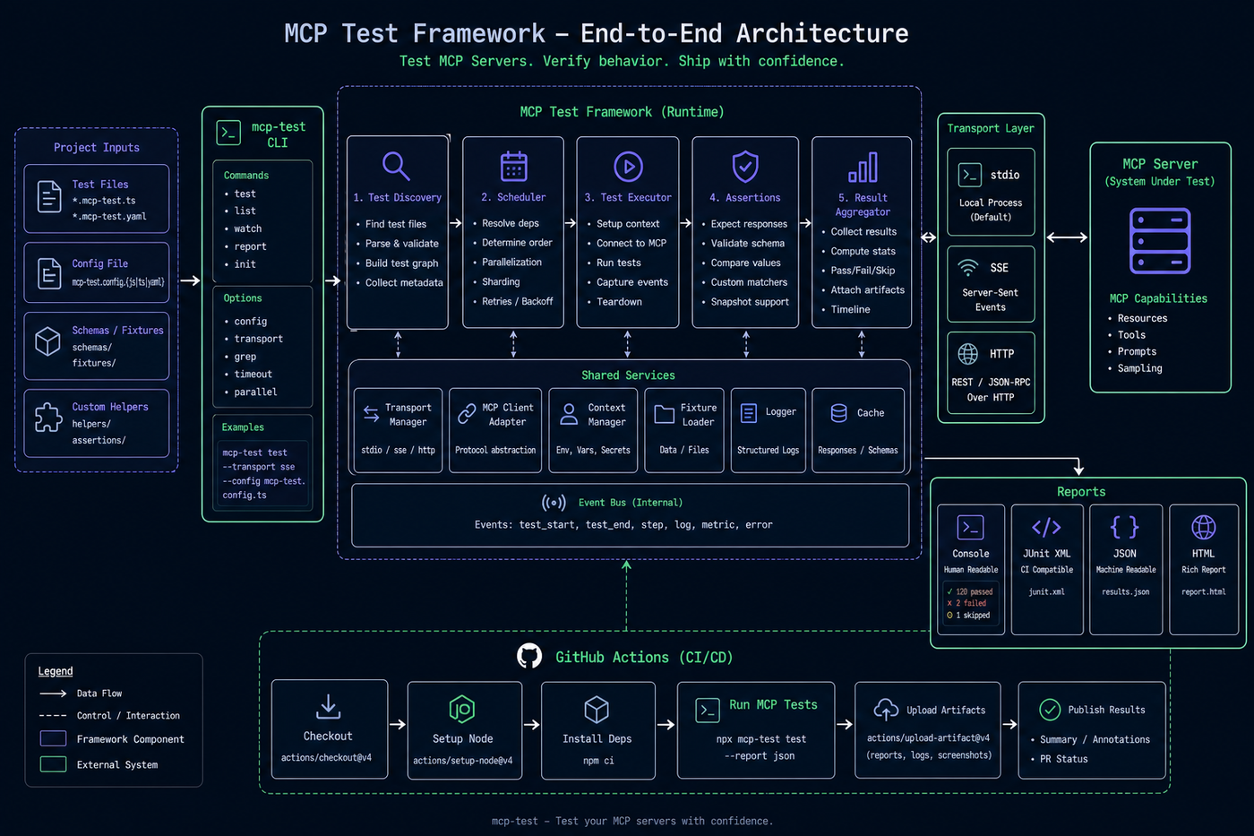Click the GitHub logo icon
Image resolution: width=1254 pixels, height=836 pixels.
pyautogui.click(x=529, y=656)
